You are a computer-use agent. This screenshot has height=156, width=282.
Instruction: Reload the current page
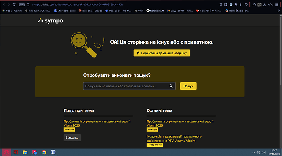(14, 4)
